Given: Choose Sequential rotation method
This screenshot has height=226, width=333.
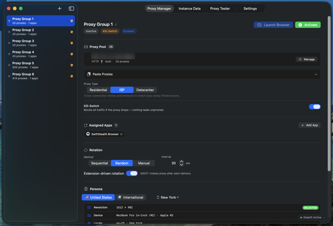Looking at the screenshot, I should pyautogui.click(x=100, y=163).
